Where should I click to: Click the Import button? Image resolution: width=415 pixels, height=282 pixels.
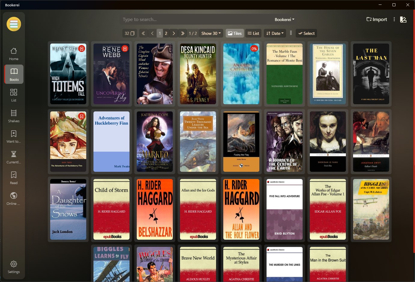tap(377, 20)
